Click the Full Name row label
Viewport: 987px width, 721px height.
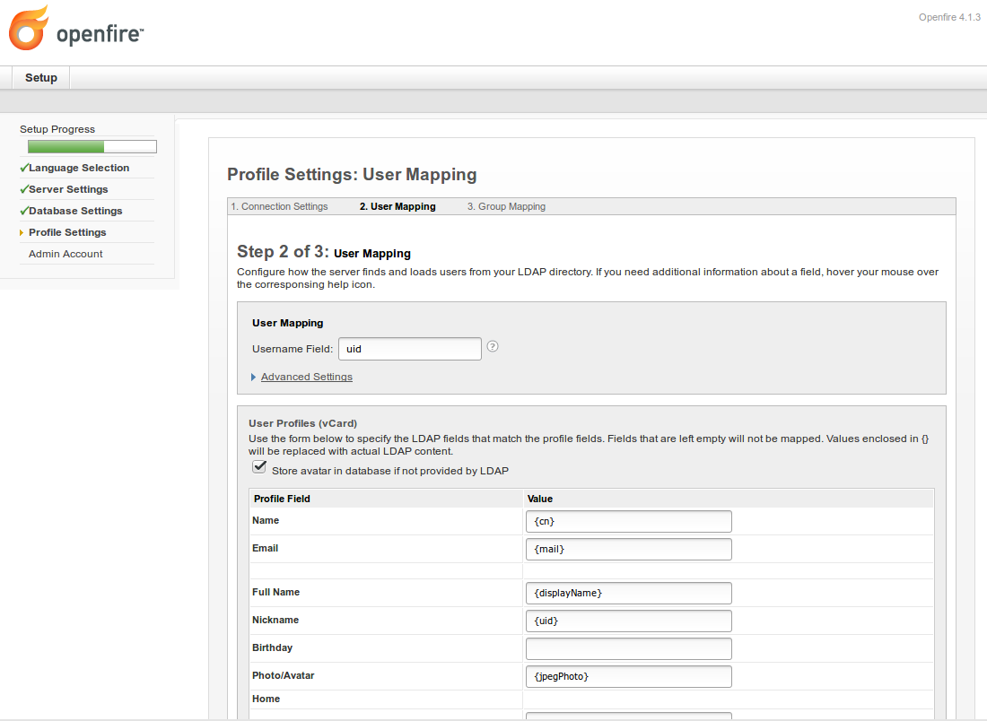[275, 592]
